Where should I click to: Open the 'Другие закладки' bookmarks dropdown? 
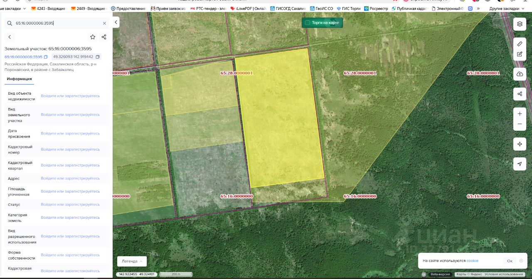(506, 8)
